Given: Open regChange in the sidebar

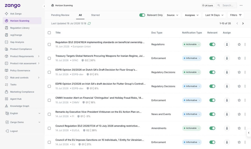Looking at the screenshot, I should click(x=16, y=35).
